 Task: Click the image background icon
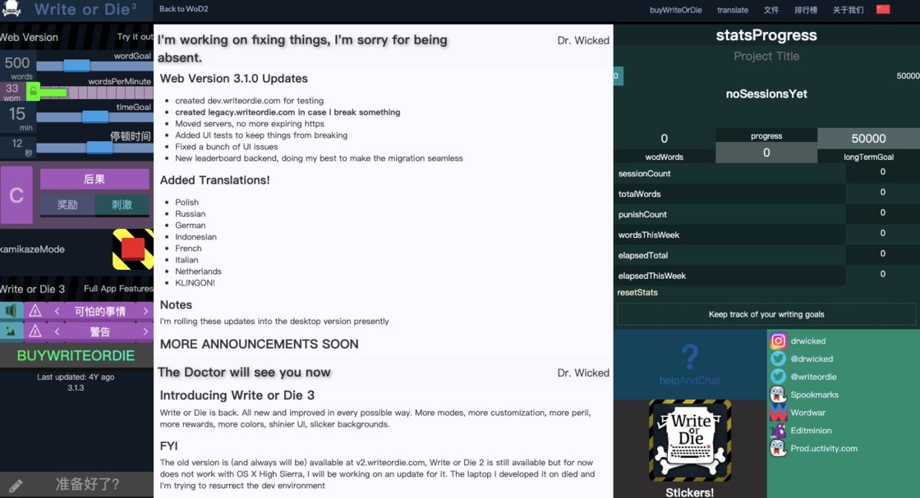pos(11,331)
